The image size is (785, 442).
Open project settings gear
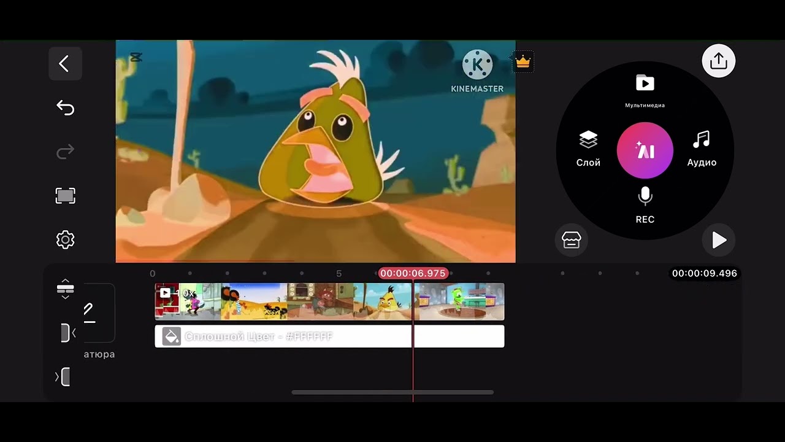tap(65, 239)
